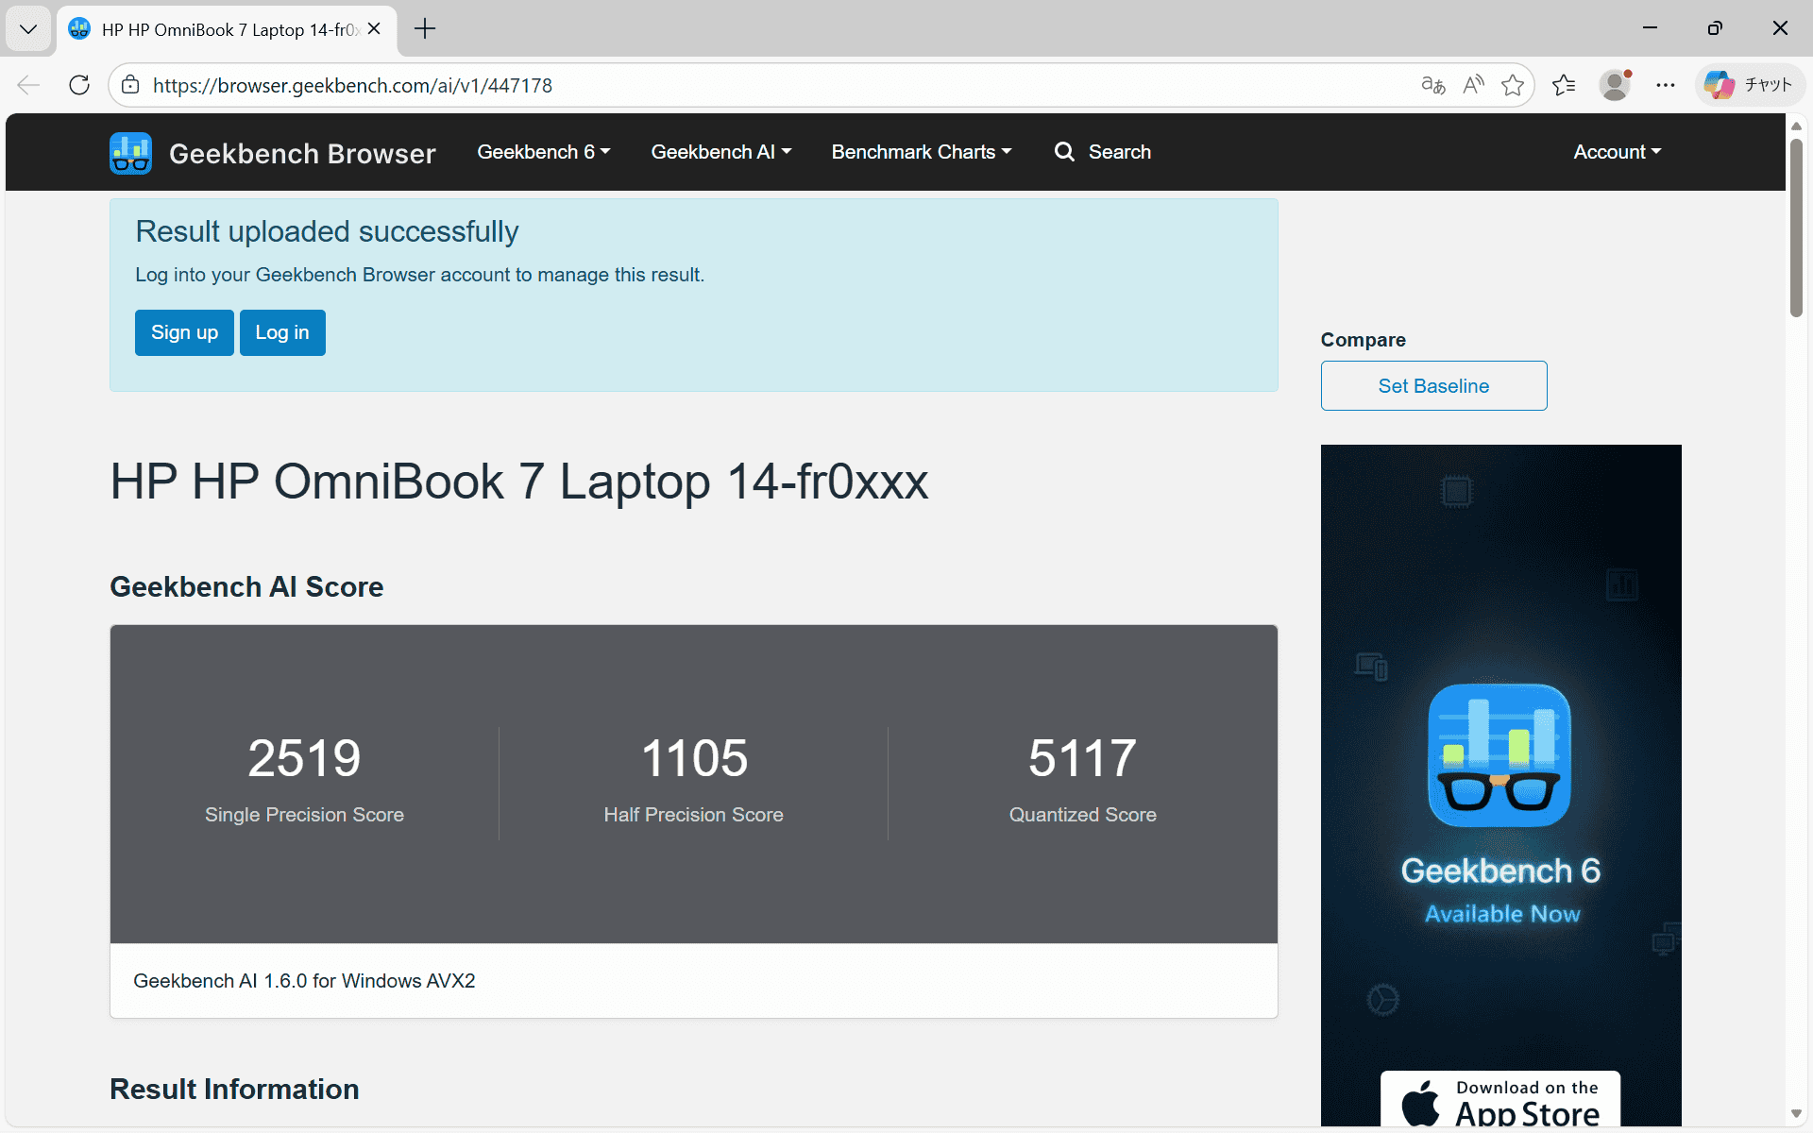Add this page to favorites

point(1514,85)
